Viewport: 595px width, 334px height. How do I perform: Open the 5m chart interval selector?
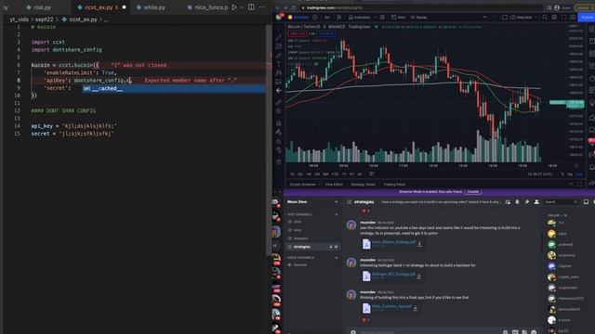(x=326, y=18)
